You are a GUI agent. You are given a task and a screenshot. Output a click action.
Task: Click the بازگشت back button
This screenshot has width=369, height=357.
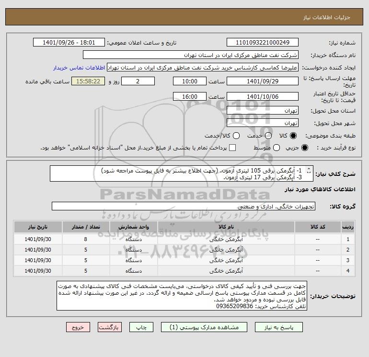[110, 327]
